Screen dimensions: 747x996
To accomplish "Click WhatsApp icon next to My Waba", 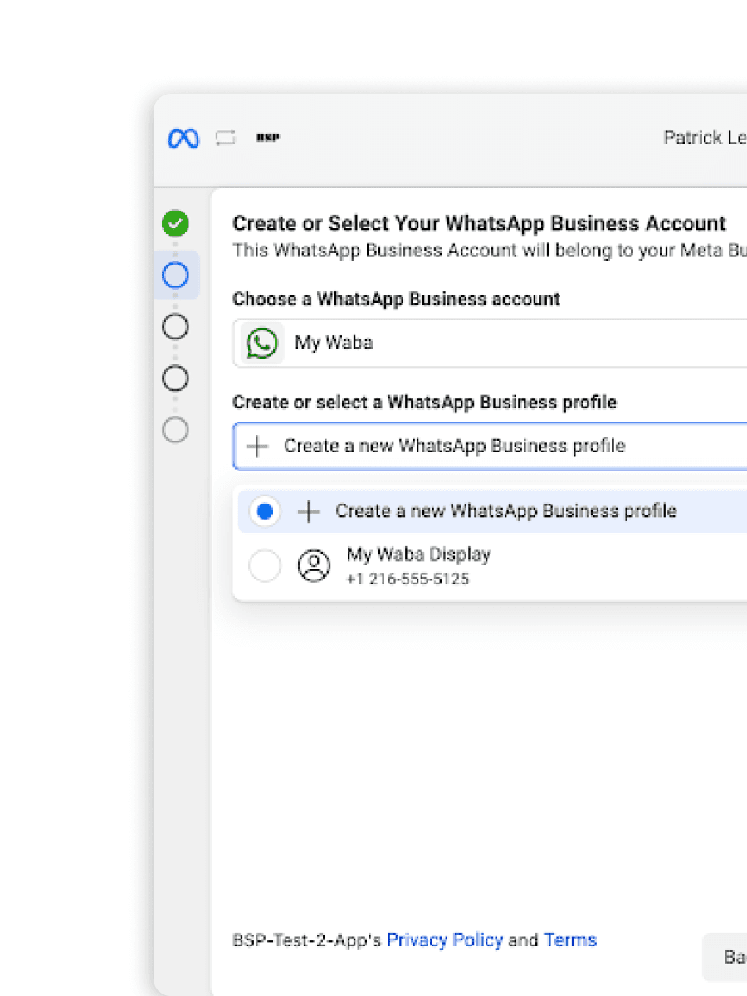I will point(262,343).
